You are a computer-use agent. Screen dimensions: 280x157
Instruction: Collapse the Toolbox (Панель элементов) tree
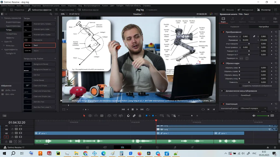click(x=2, y=18)
